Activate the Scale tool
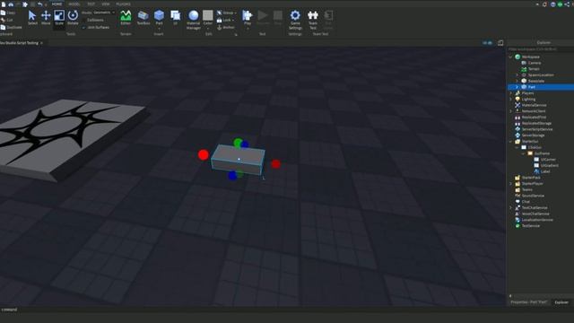Viewport: 574px width, 323px height. (59, 18)
